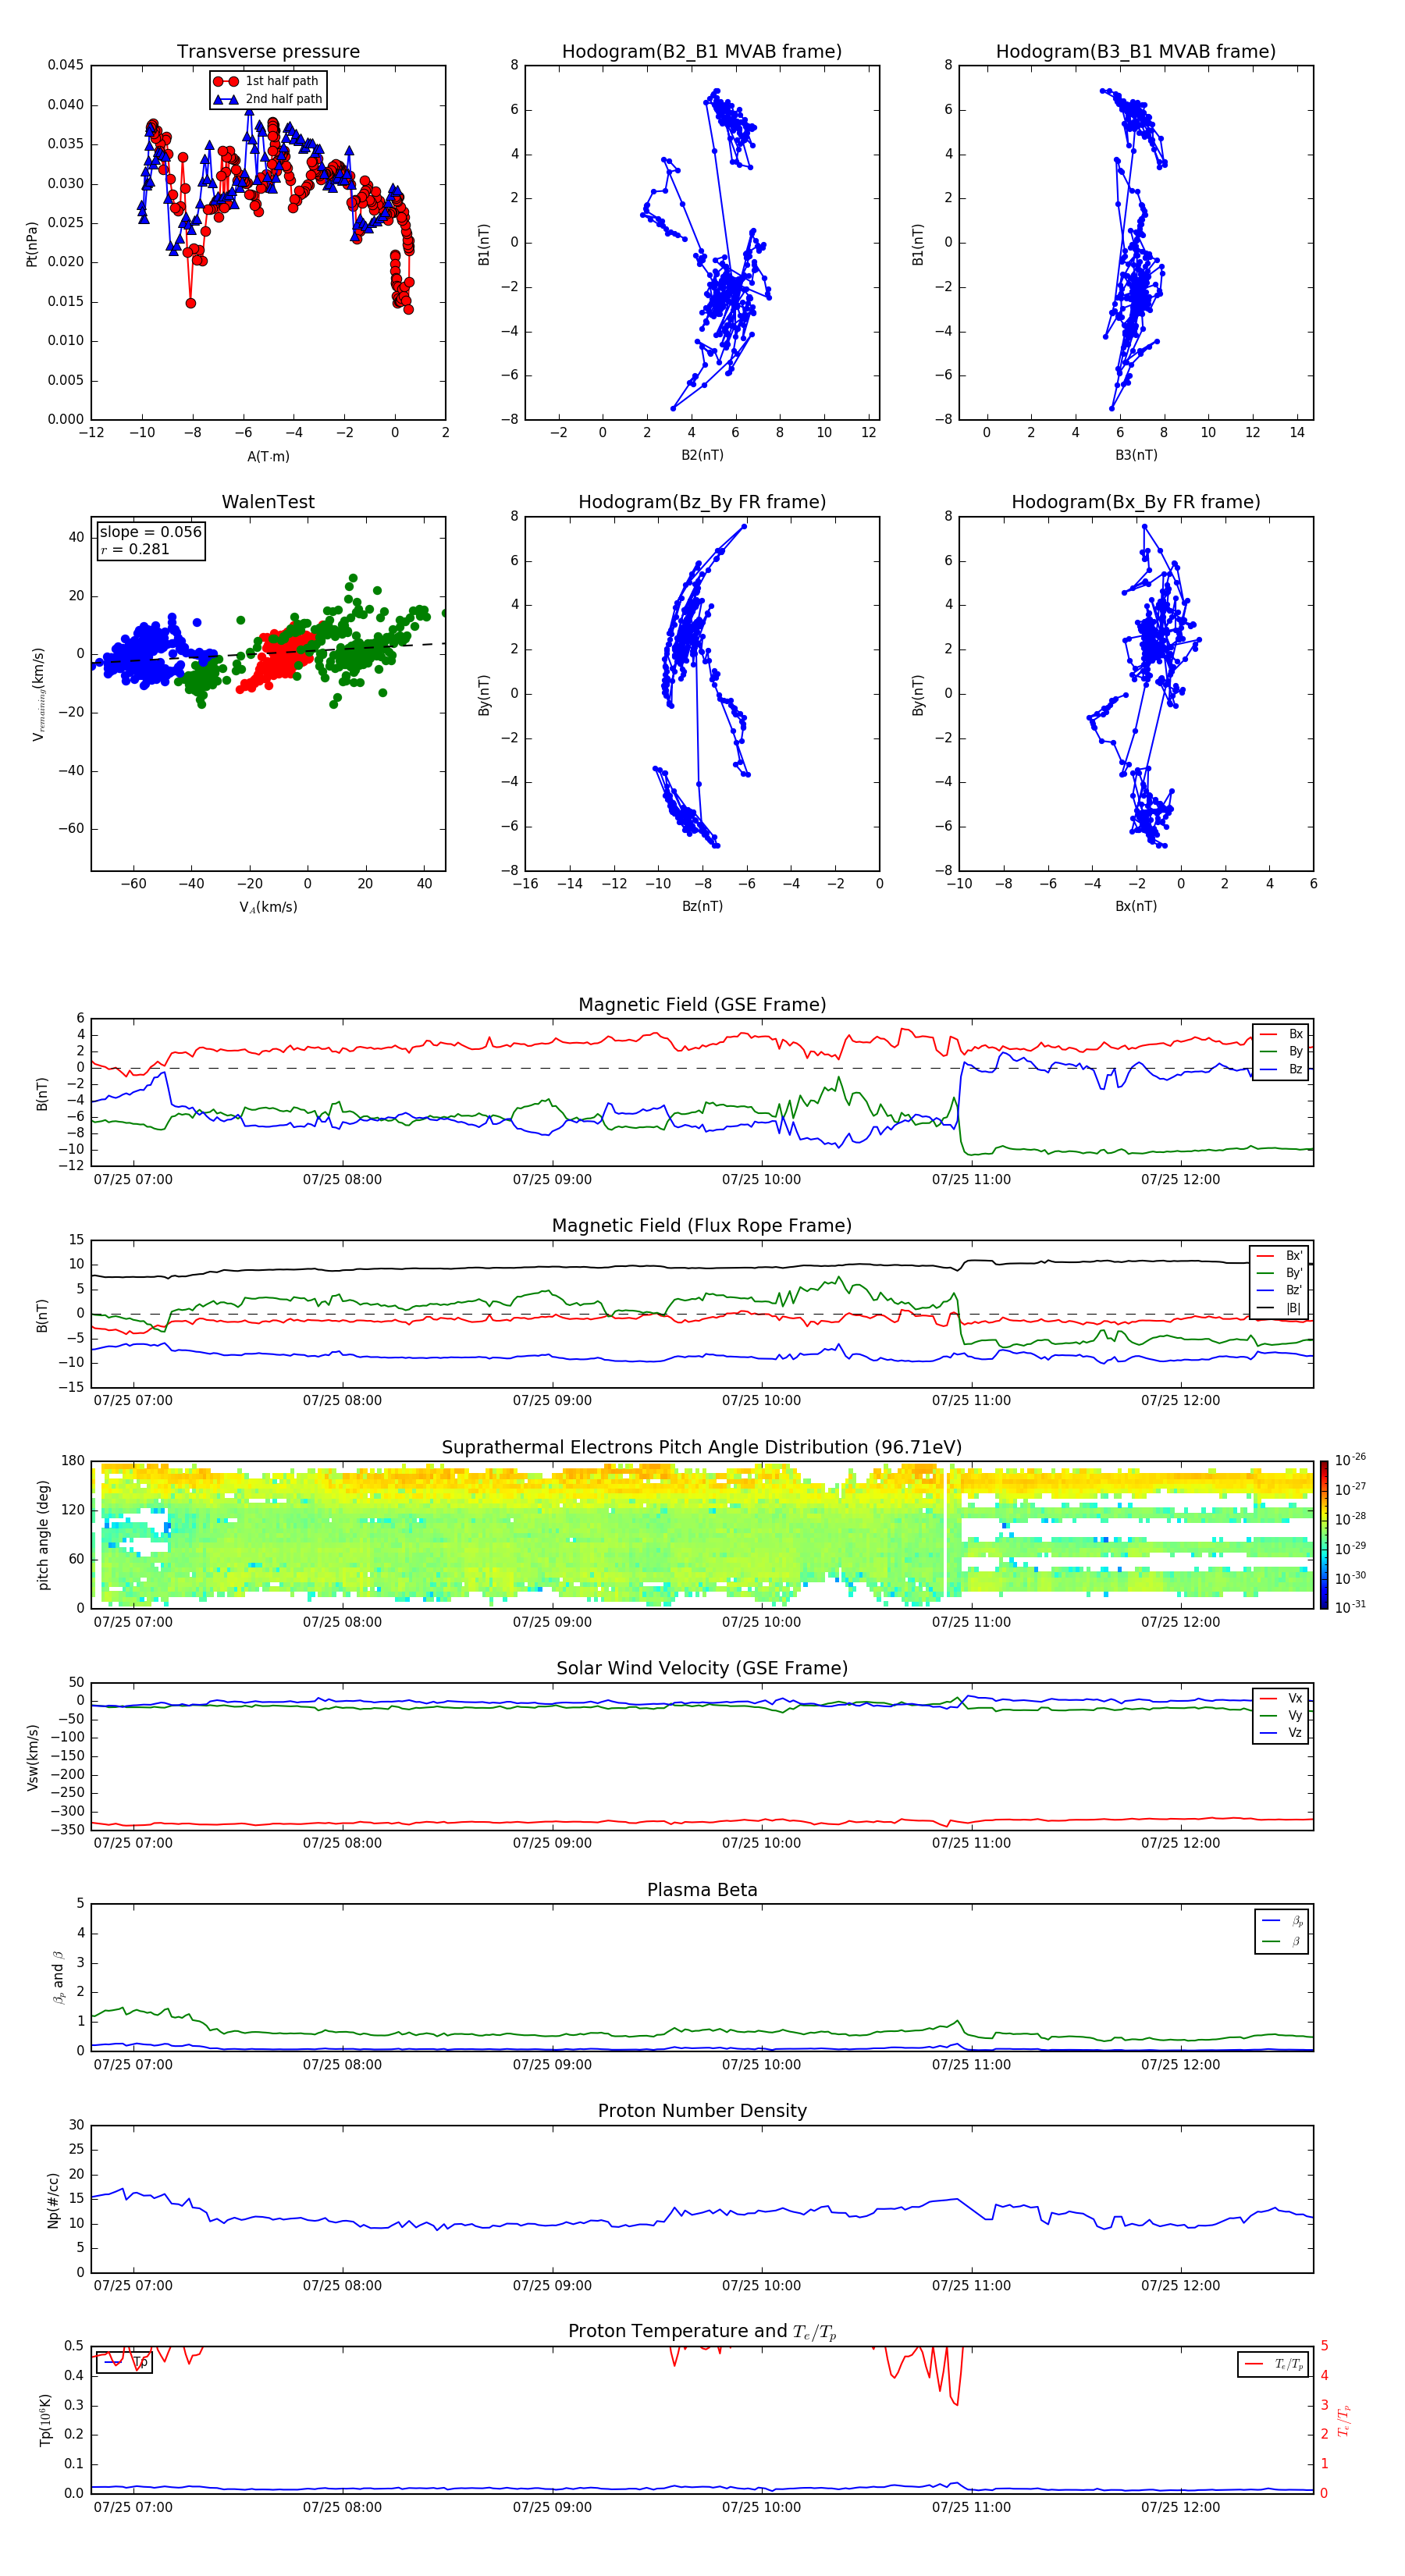Select Bz' legend entry in Flux Rope plot
1405x2576 pixels.
[x=1279, y=1291]
